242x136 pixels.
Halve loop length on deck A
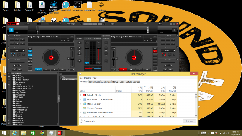pyautogui.click(x=14, y=65)
